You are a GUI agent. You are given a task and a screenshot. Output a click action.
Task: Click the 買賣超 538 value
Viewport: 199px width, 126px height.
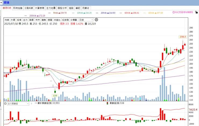click(117, 103)
